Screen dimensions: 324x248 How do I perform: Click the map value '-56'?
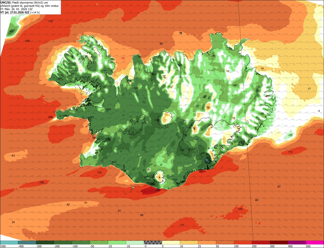262,114
